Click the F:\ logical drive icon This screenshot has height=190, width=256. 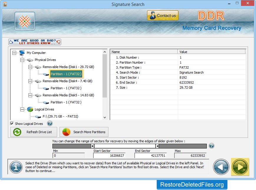coord(38,117)
